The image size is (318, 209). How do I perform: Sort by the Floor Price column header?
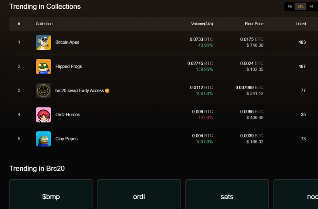pyautogui.click(x=254, y=24)
